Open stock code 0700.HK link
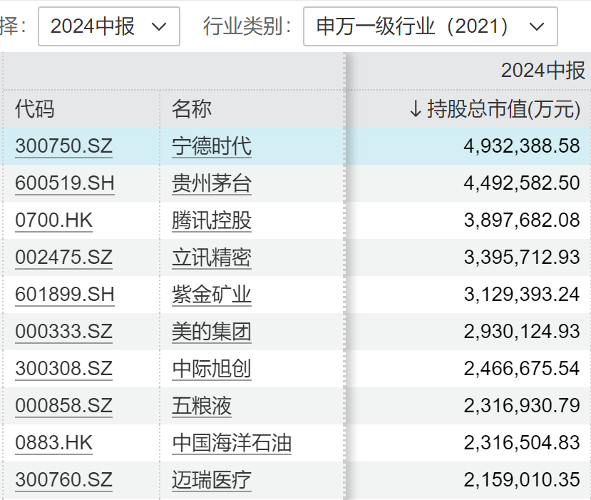The image size is (591, 500). 54,220
